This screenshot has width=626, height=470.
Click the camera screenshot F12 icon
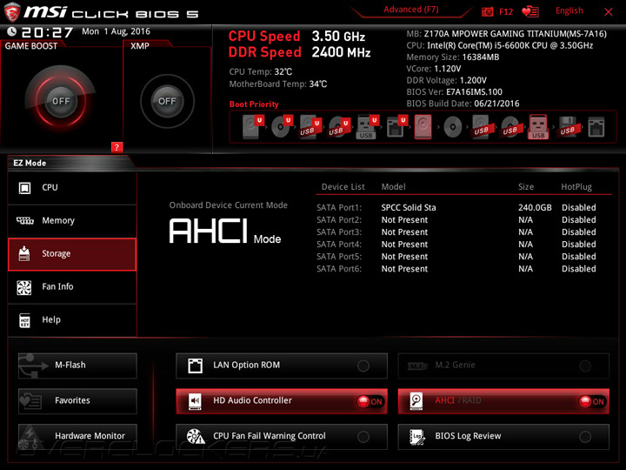coord(488,11)
